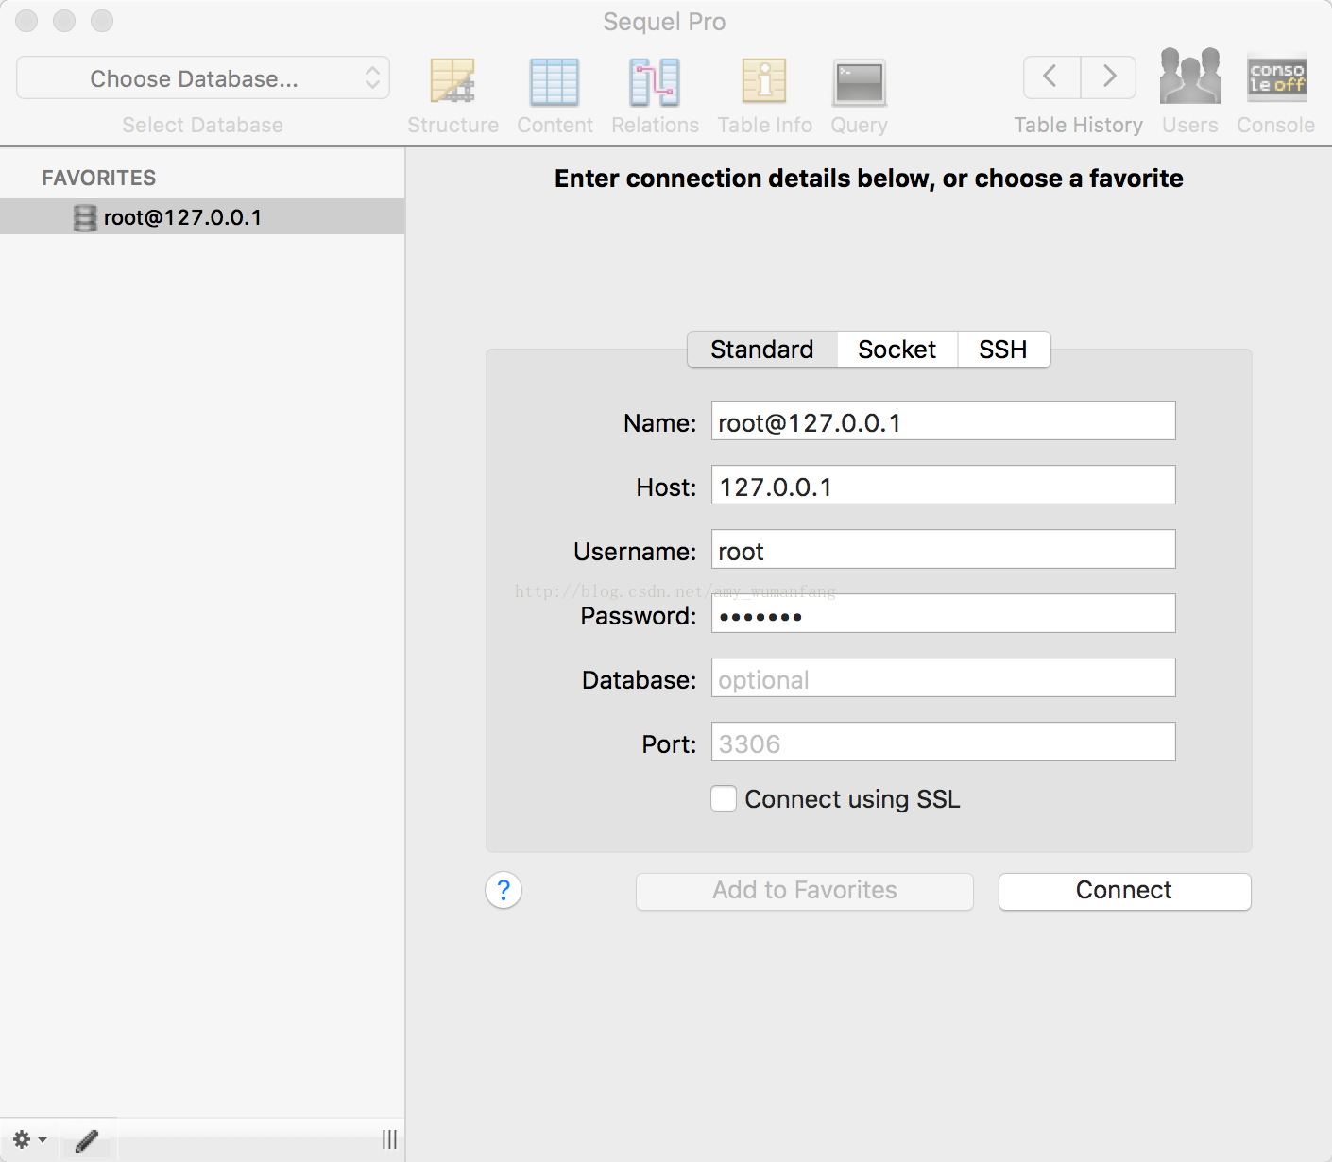Click the Connect button
Image resolution: width=1332 pixels, height=1162 pixels.
(x=1125, y=891)
